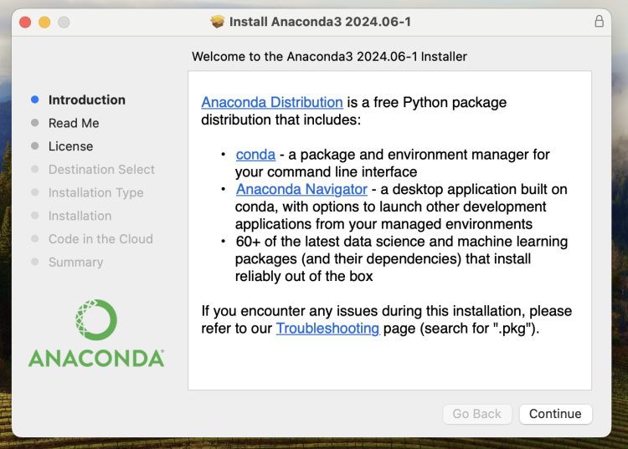Select the Introduction step
The width and height of the screenshot is (628, 449).
click(x=87, y=100)
